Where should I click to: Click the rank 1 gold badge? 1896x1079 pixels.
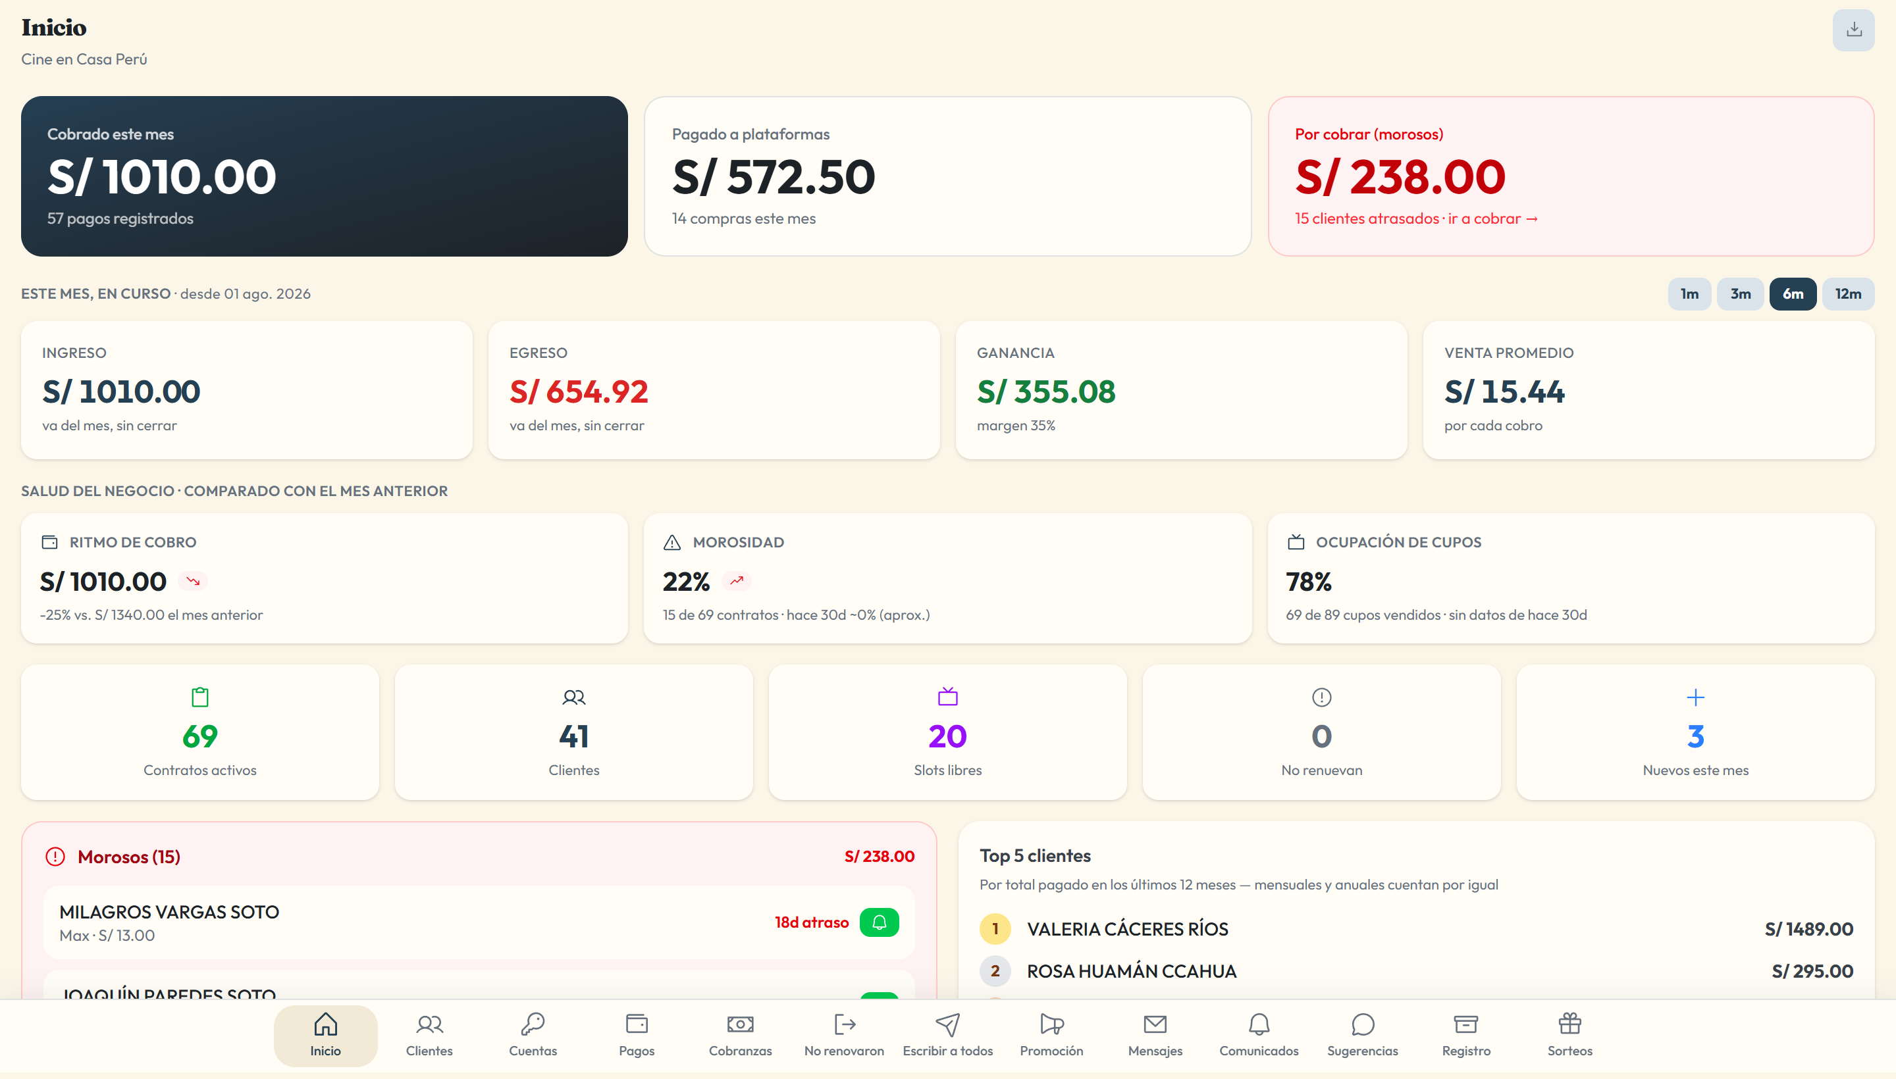(995, 929)
